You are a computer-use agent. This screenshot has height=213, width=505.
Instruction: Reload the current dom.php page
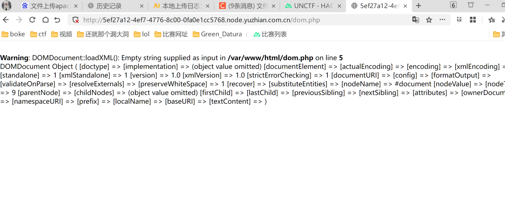[x=32, y=20]
